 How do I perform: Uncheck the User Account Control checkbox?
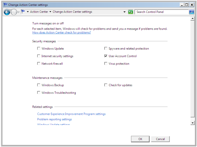tap(106, 56)
